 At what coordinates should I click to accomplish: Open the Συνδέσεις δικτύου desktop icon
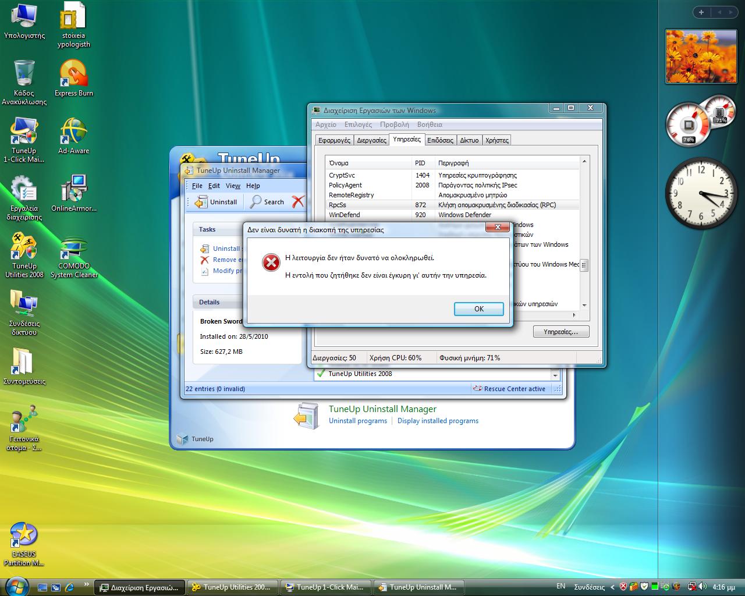click(x=24, y=313)
